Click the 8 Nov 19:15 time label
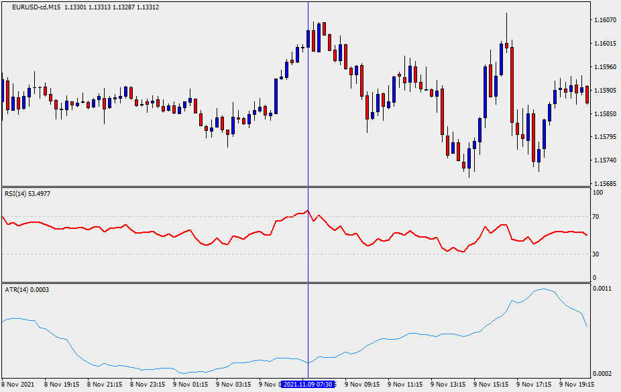This screenshot has width=621, height=392. tap(62, 385)
